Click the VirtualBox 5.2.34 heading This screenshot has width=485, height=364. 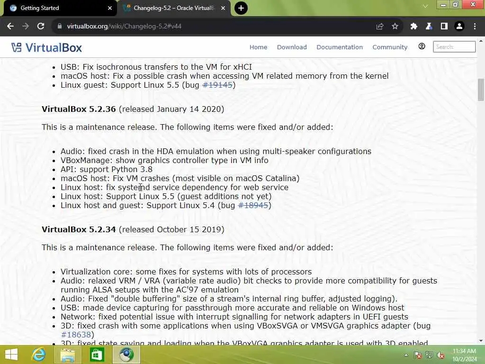79,230
